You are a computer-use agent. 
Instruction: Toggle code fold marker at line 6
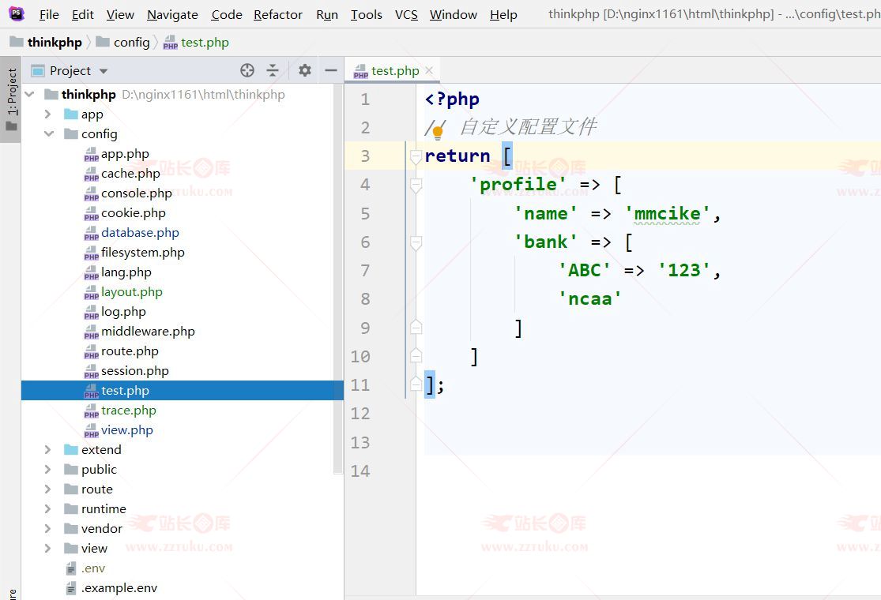[416, 242]
